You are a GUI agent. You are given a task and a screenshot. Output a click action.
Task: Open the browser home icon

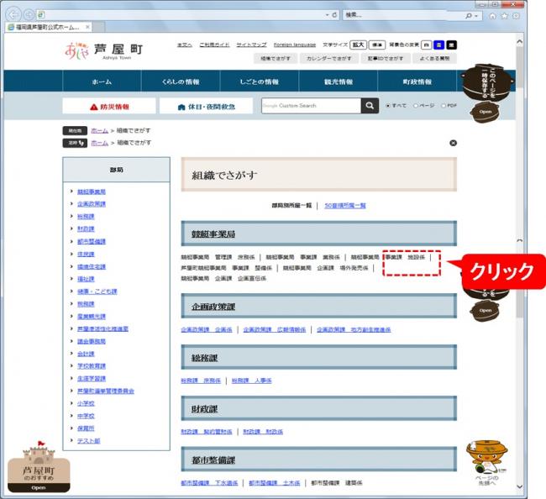(493, 16)
